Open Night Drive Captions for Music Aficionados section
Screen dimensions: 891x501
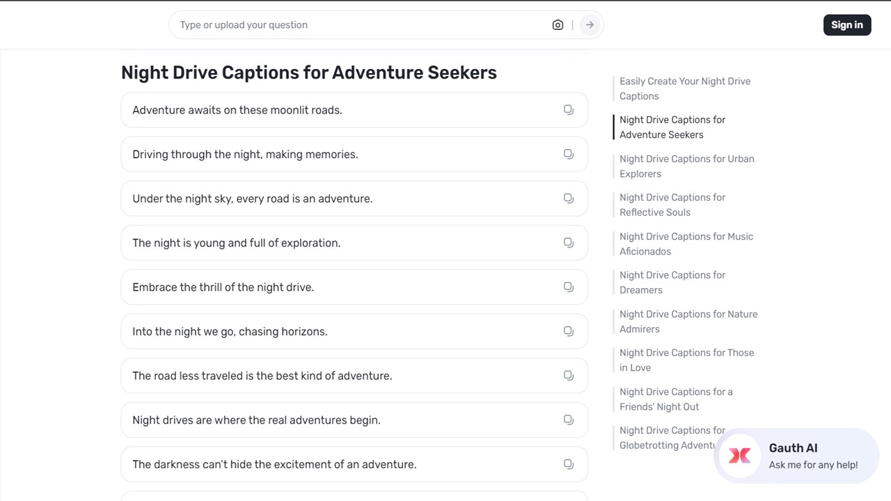pos(686,244)
